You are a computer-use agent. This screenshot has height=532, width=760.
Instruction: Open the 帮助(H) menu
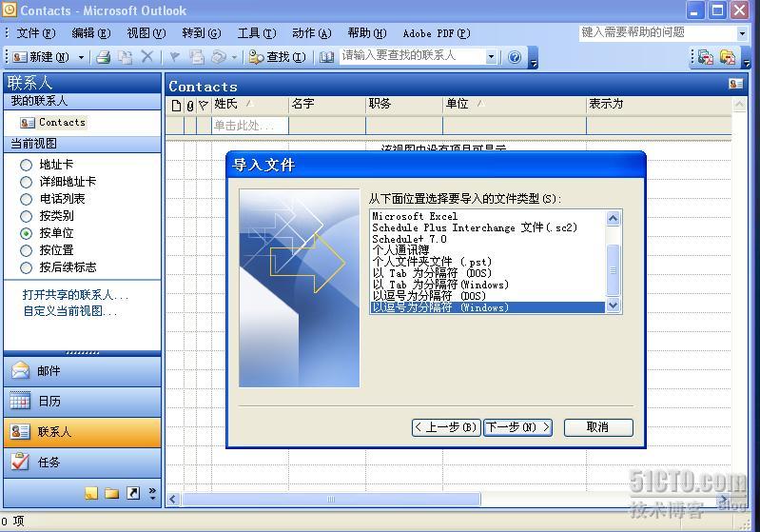click(367, 33)
